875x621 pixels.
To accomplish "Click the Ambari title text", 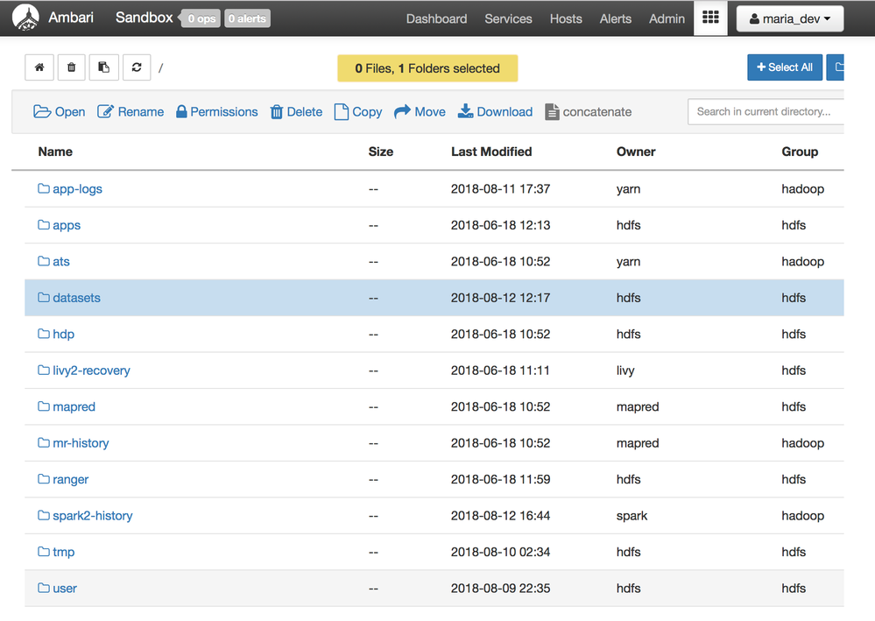I will pyautogui.click(x=71, y=18).
